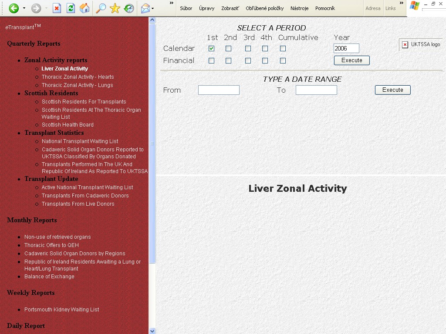Click the Links toolbar label
The image size is (446, 334).
[391, 8]
